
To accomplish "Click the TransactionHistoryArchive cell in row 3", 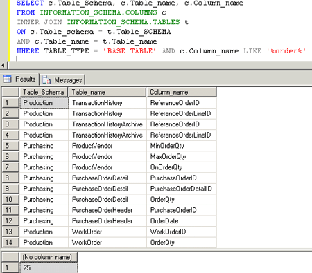I will pyautogui.click(x=107, y=124).
